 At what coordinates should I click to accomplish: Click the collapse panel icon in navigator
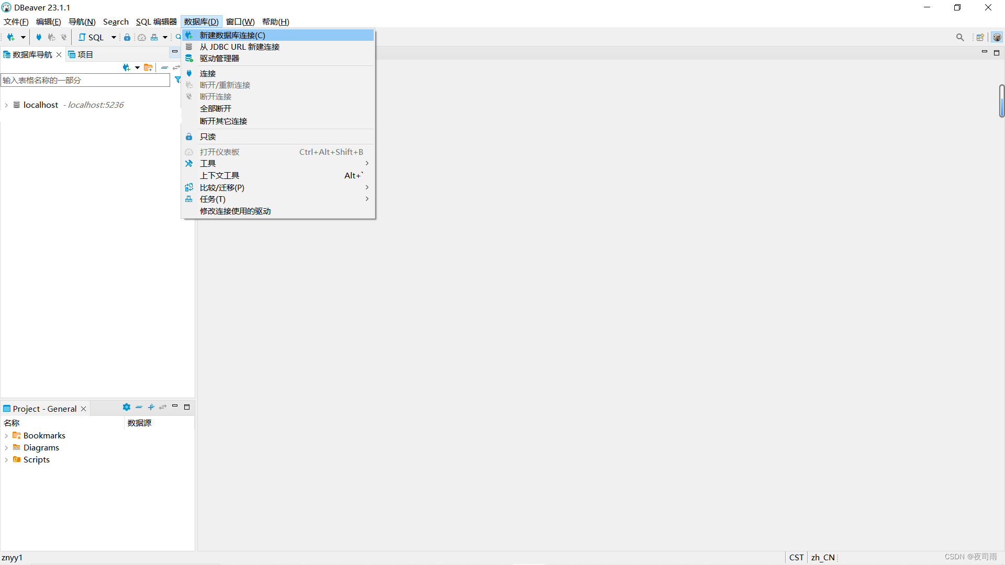(165, 67)
